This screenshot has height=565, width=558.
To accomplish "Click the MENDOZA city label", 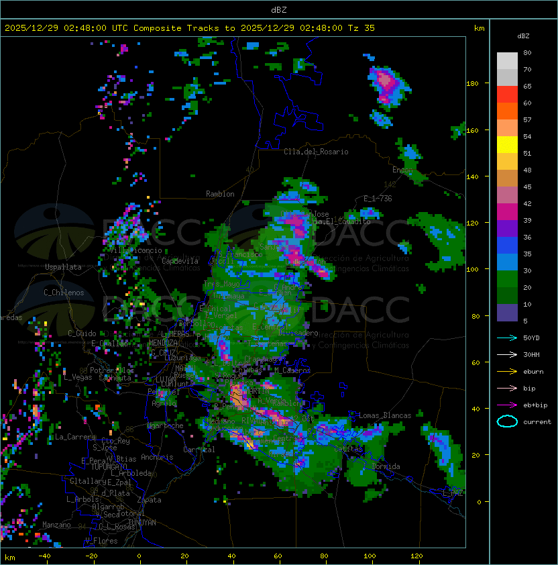I will [163, 342].
